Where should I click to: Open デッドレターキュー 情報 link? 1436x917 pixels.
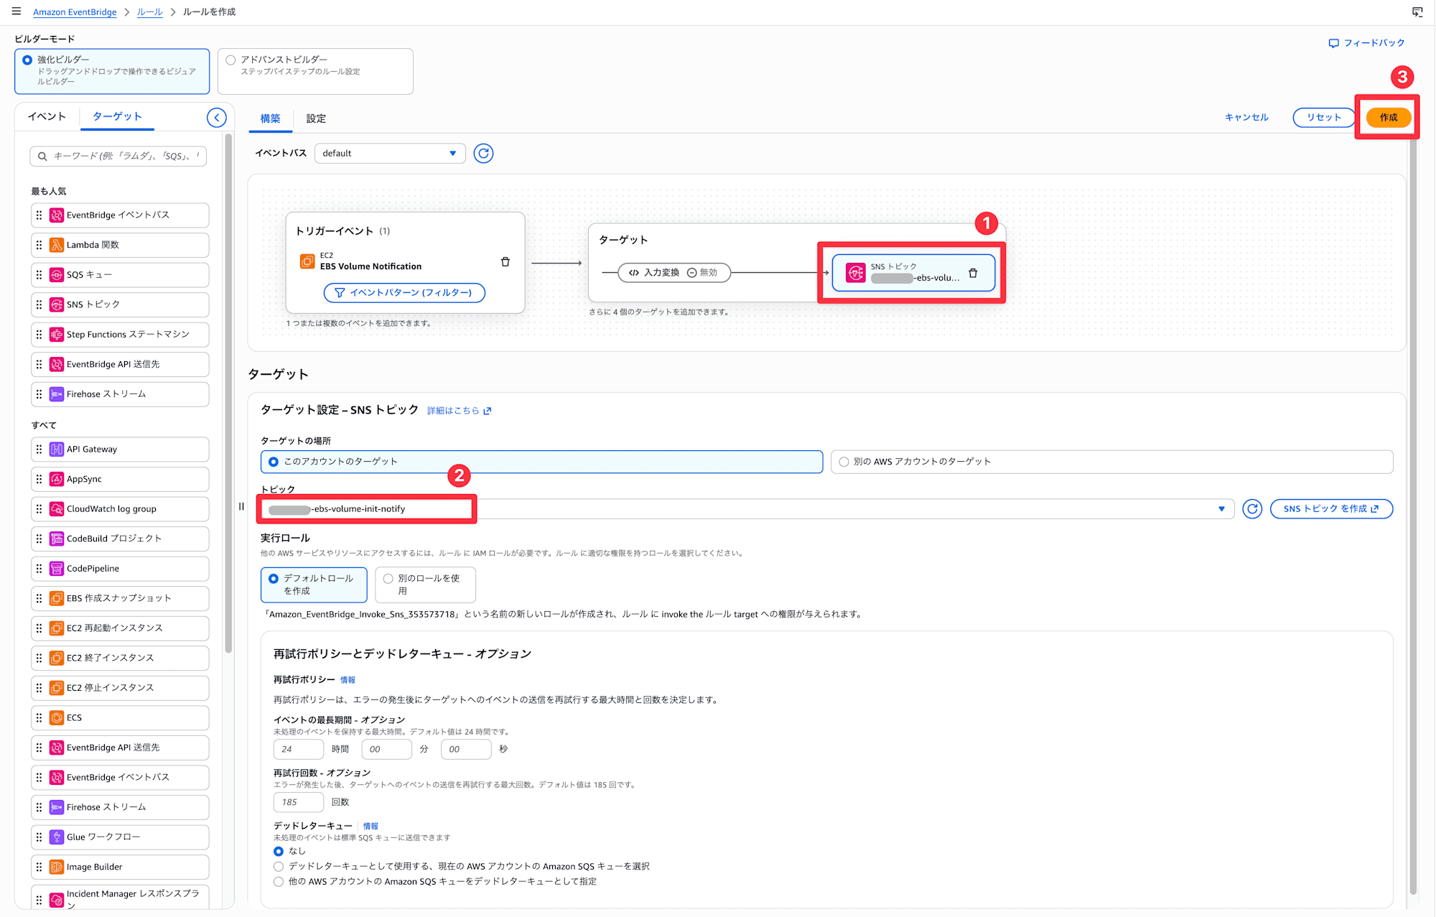pyautogui.click(x=370, y=827)
